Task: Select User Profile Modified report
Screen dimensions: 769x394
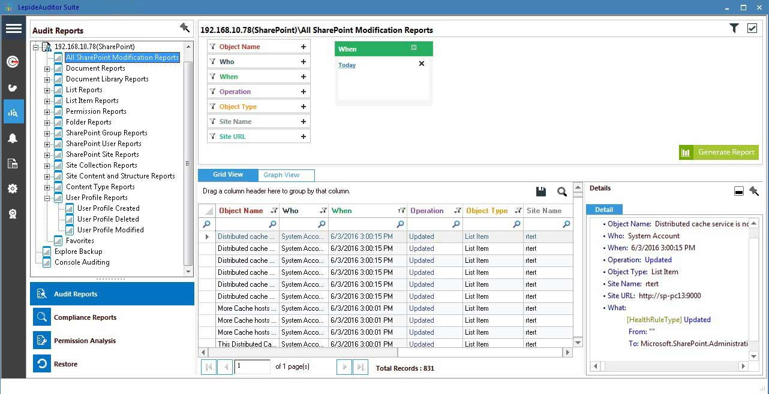Action: [x=110, y=230]
